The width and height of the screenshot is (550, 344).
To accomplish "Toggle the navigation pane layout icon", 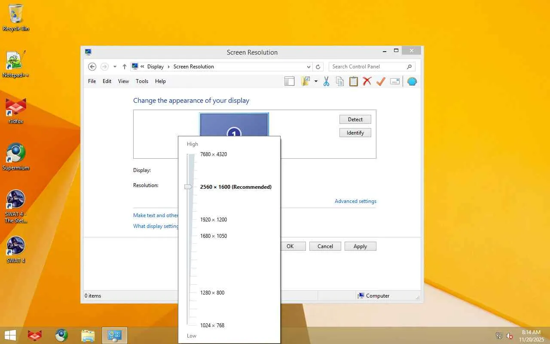I will tap(290, 81).
